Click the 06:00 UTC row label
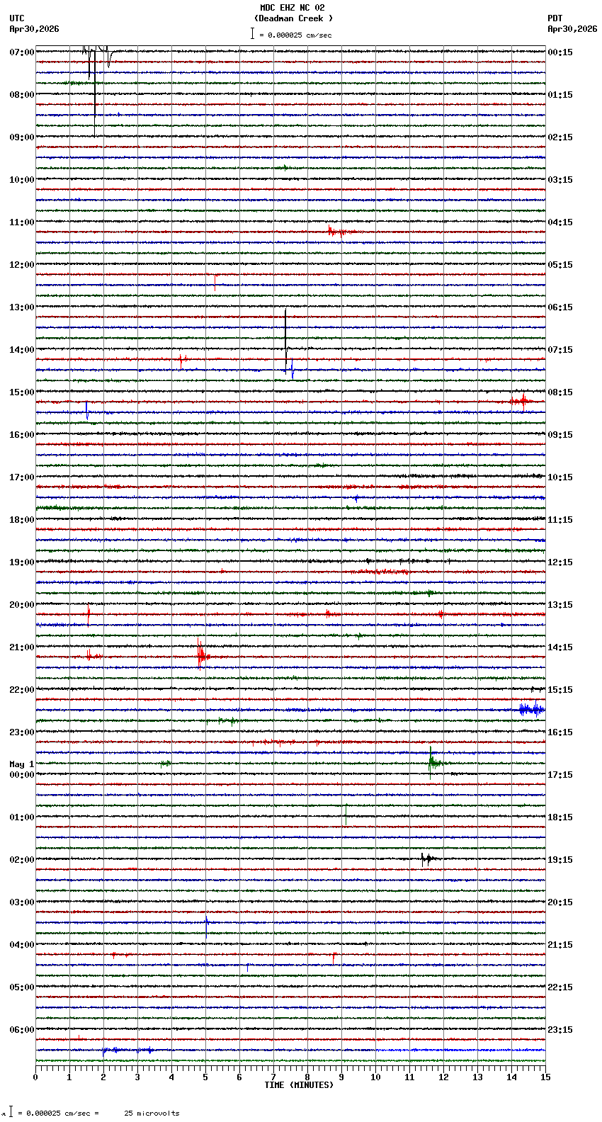 coord(21,1030)
